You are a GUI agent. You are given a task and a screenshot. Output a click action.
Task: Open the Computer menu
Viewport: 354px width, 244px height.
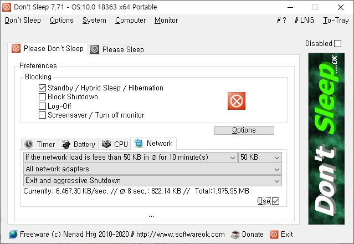pos(131,21)
